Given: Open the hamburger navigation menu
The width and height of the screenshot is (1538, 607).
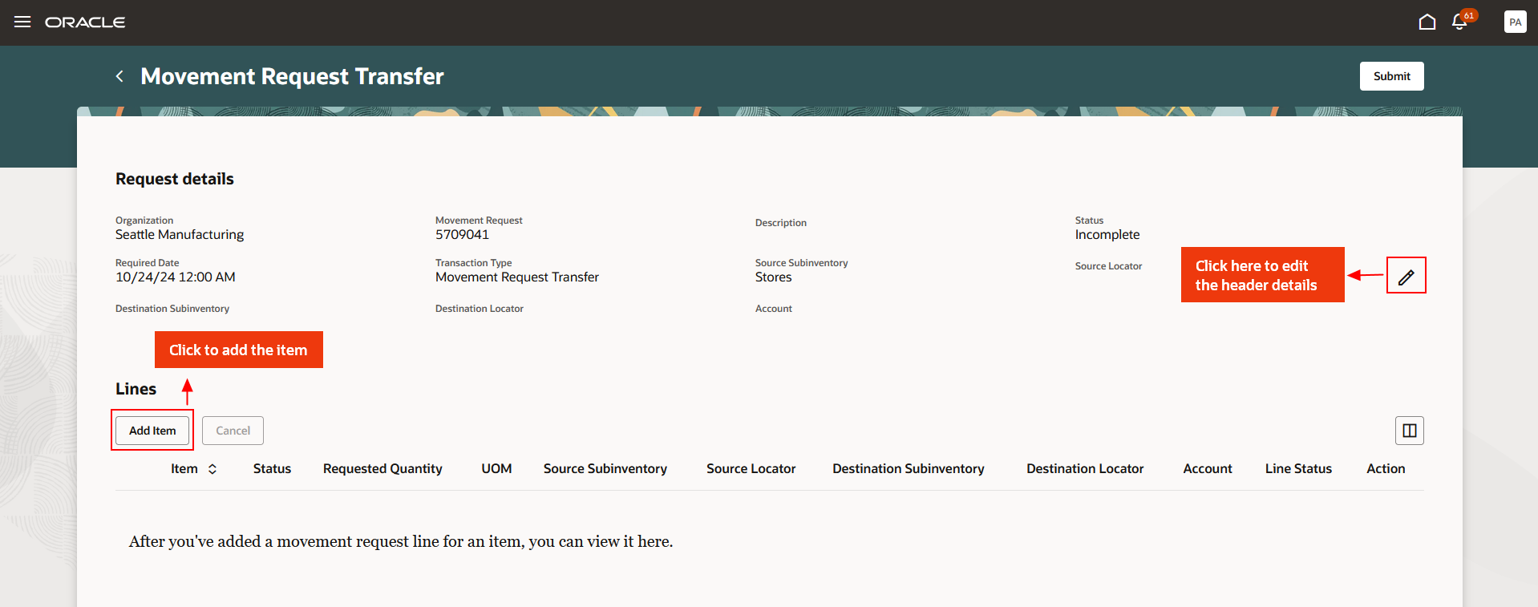Looking at the screenshot, I should click(x=22, y=22).
